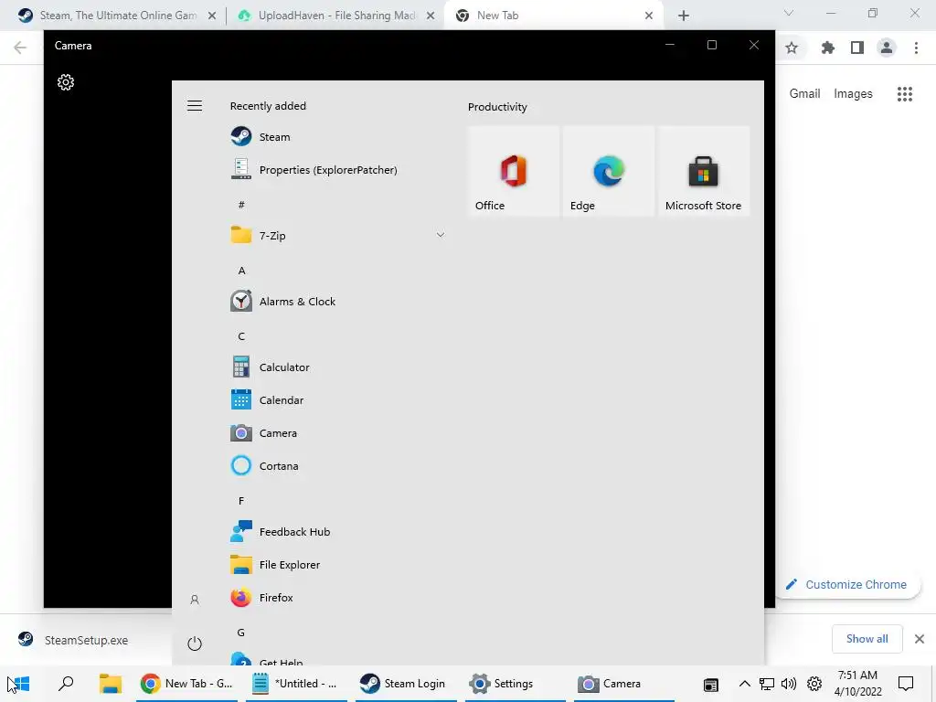
Task: Click Show all downloads button
Action: point(867,639)
